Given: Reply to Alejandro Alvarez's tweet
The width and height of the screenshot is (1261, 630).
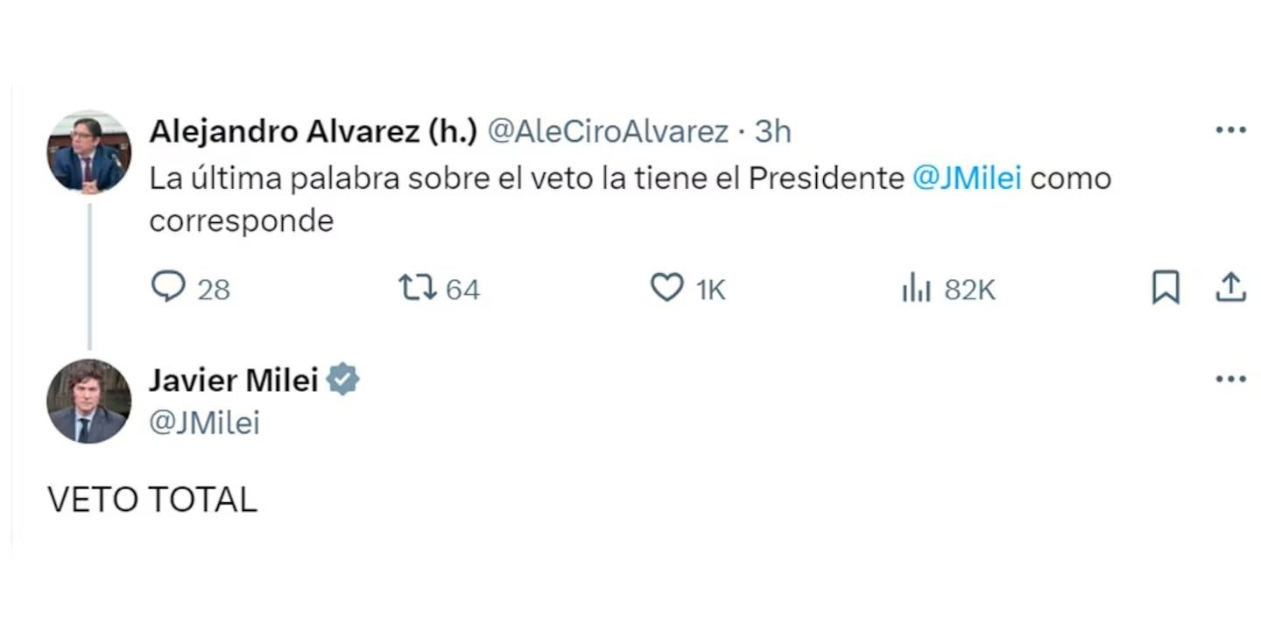Looking at the screenshot, I should [x=168, y=287].
